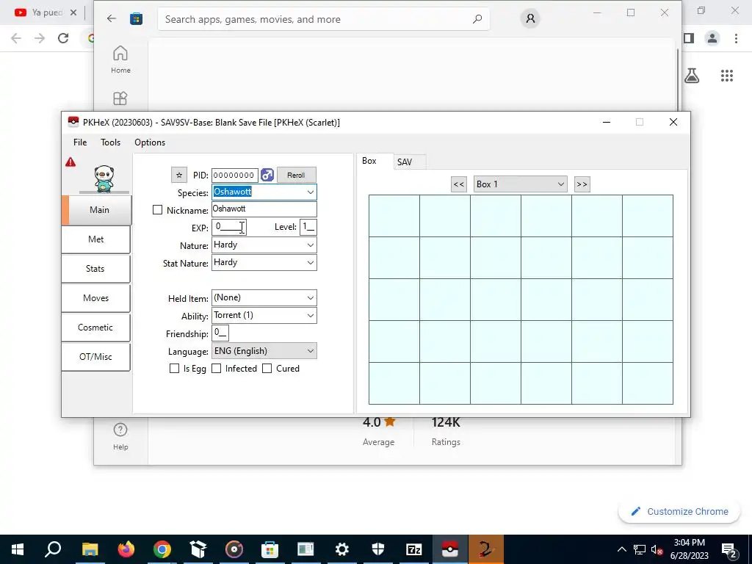Go to Home in Microsoft Store sidebar
Image resolution: width=752 pixels, height=564 pixels.
(x=120, y=59)
